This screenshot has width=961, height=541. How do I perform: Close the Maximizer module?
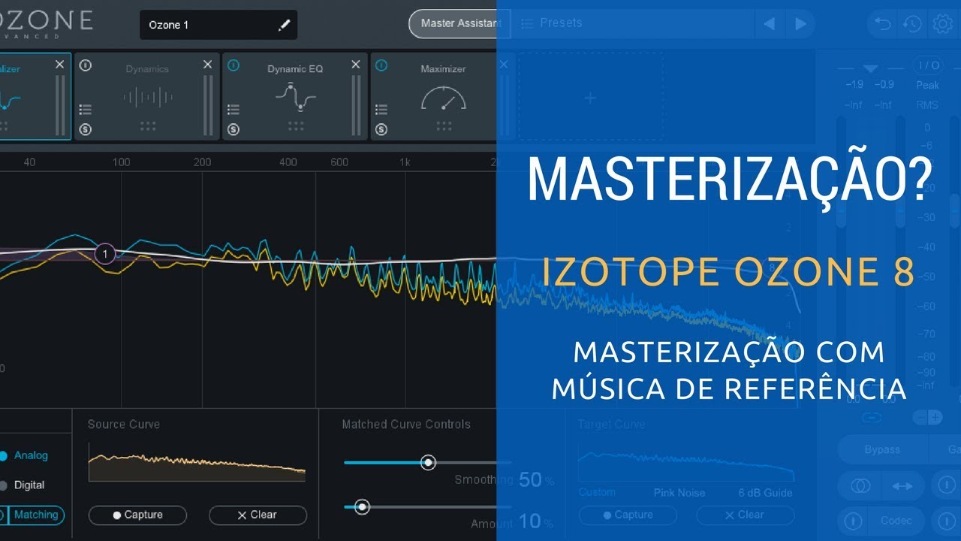tap(504, 65)
